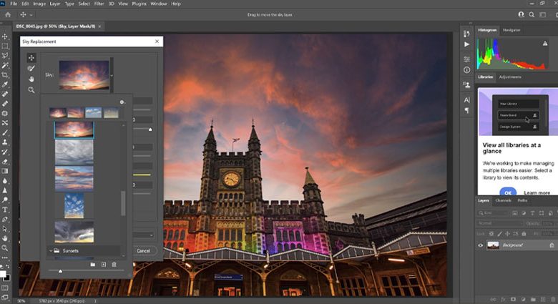Screen dimensions: 558x304
Task: Open the Actions panel play icon
Action: tap(466, 44)
